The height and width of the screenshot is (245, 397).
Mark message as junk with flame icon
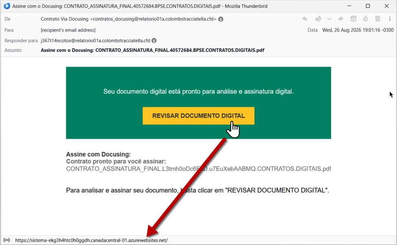365,19
